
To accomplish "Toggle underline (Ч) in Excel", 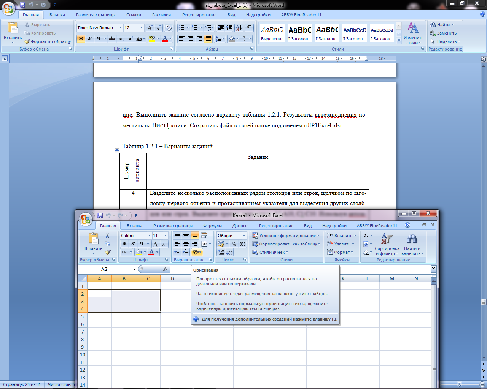I will 142,244.
